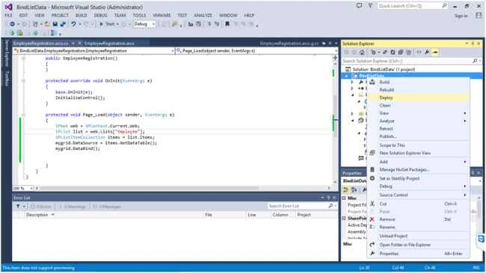Screen dimensions: 486x273
Task: Choose Build from the context menu
Action: click(418, 82)
